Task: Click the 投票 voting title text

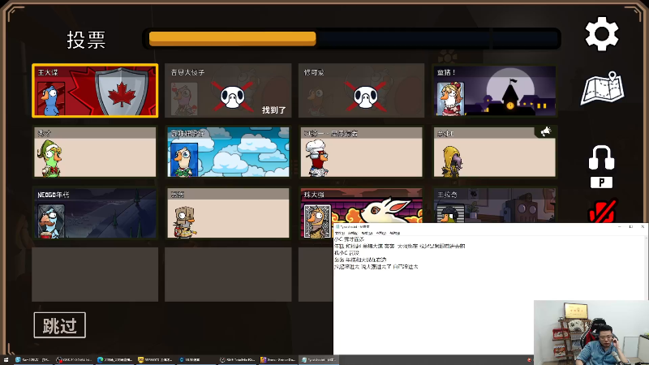Action: (86, 40)
